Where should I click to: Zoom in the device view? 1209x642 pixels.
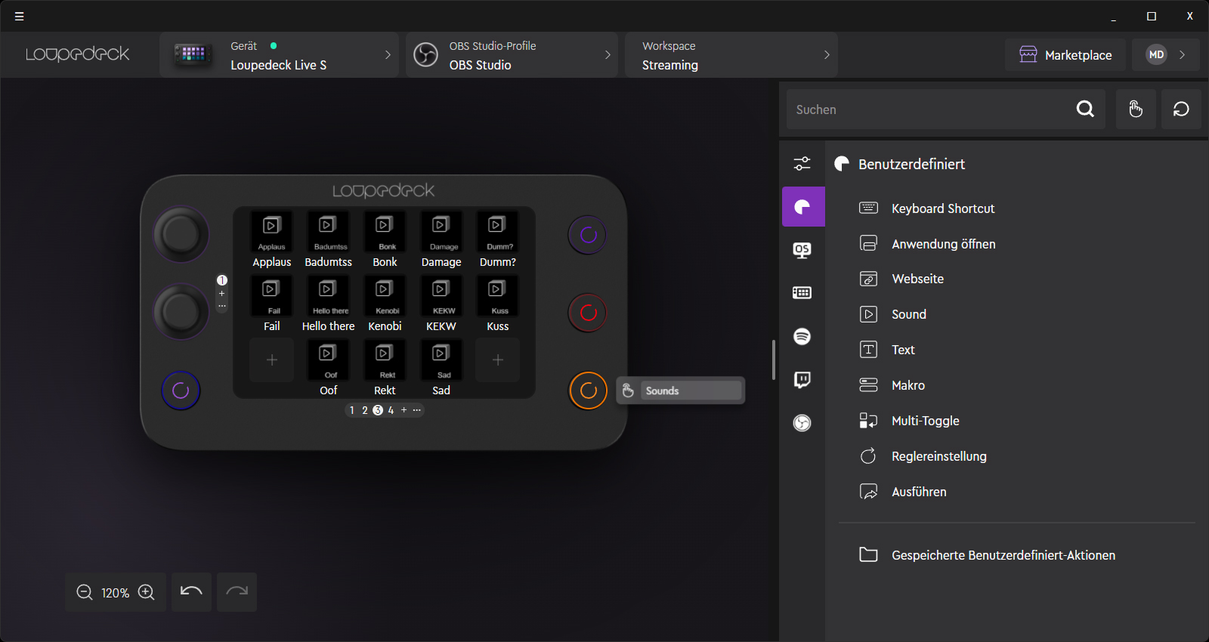click(147, 593)
